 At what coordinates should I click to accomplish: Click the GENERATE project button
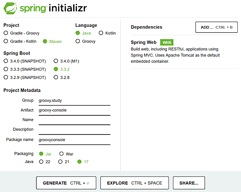(66, 183)
